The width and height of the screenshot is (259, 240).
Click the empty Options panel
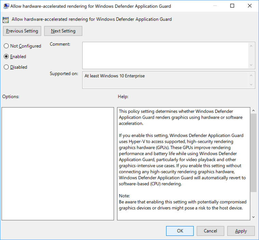[58, 164]
